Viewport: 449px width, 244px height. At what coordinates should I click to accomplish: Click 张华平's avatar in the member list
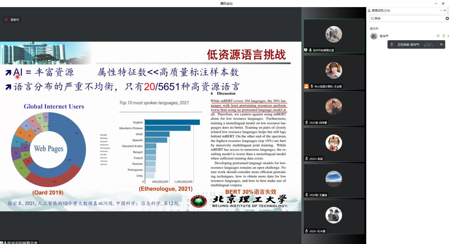point(374,36)
